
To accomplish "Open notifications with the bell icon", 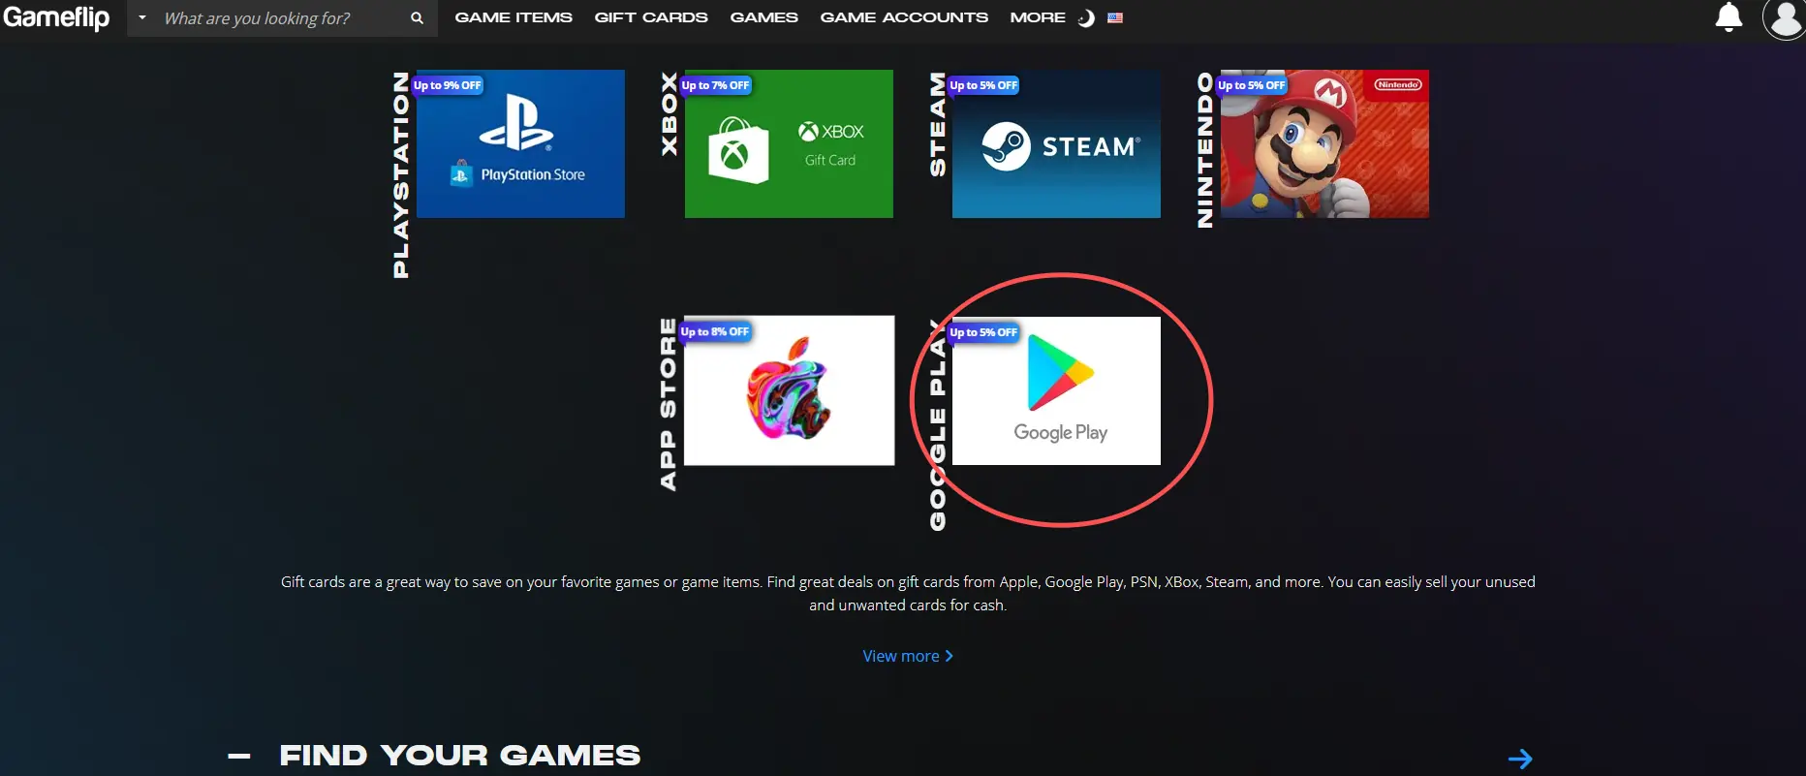I will coord(1728,17).
